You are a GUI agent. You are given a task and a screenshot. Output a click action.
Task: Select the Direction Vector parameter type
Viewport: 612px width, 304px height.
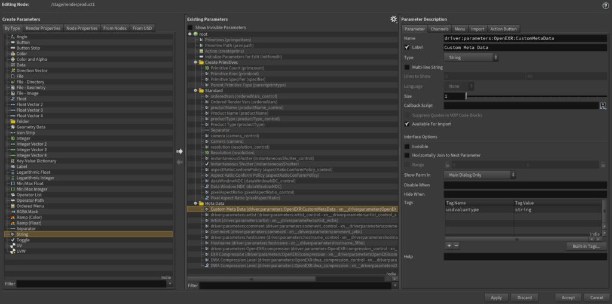point(32,70)
